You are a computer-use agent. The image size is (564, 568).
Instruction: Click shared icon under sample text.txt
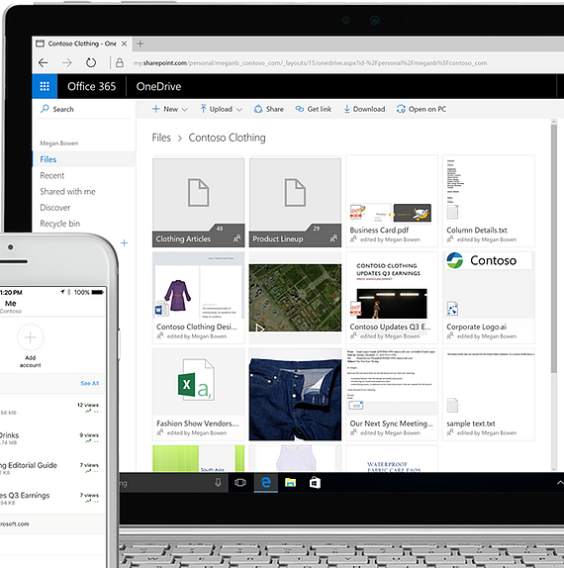(450, 432)
